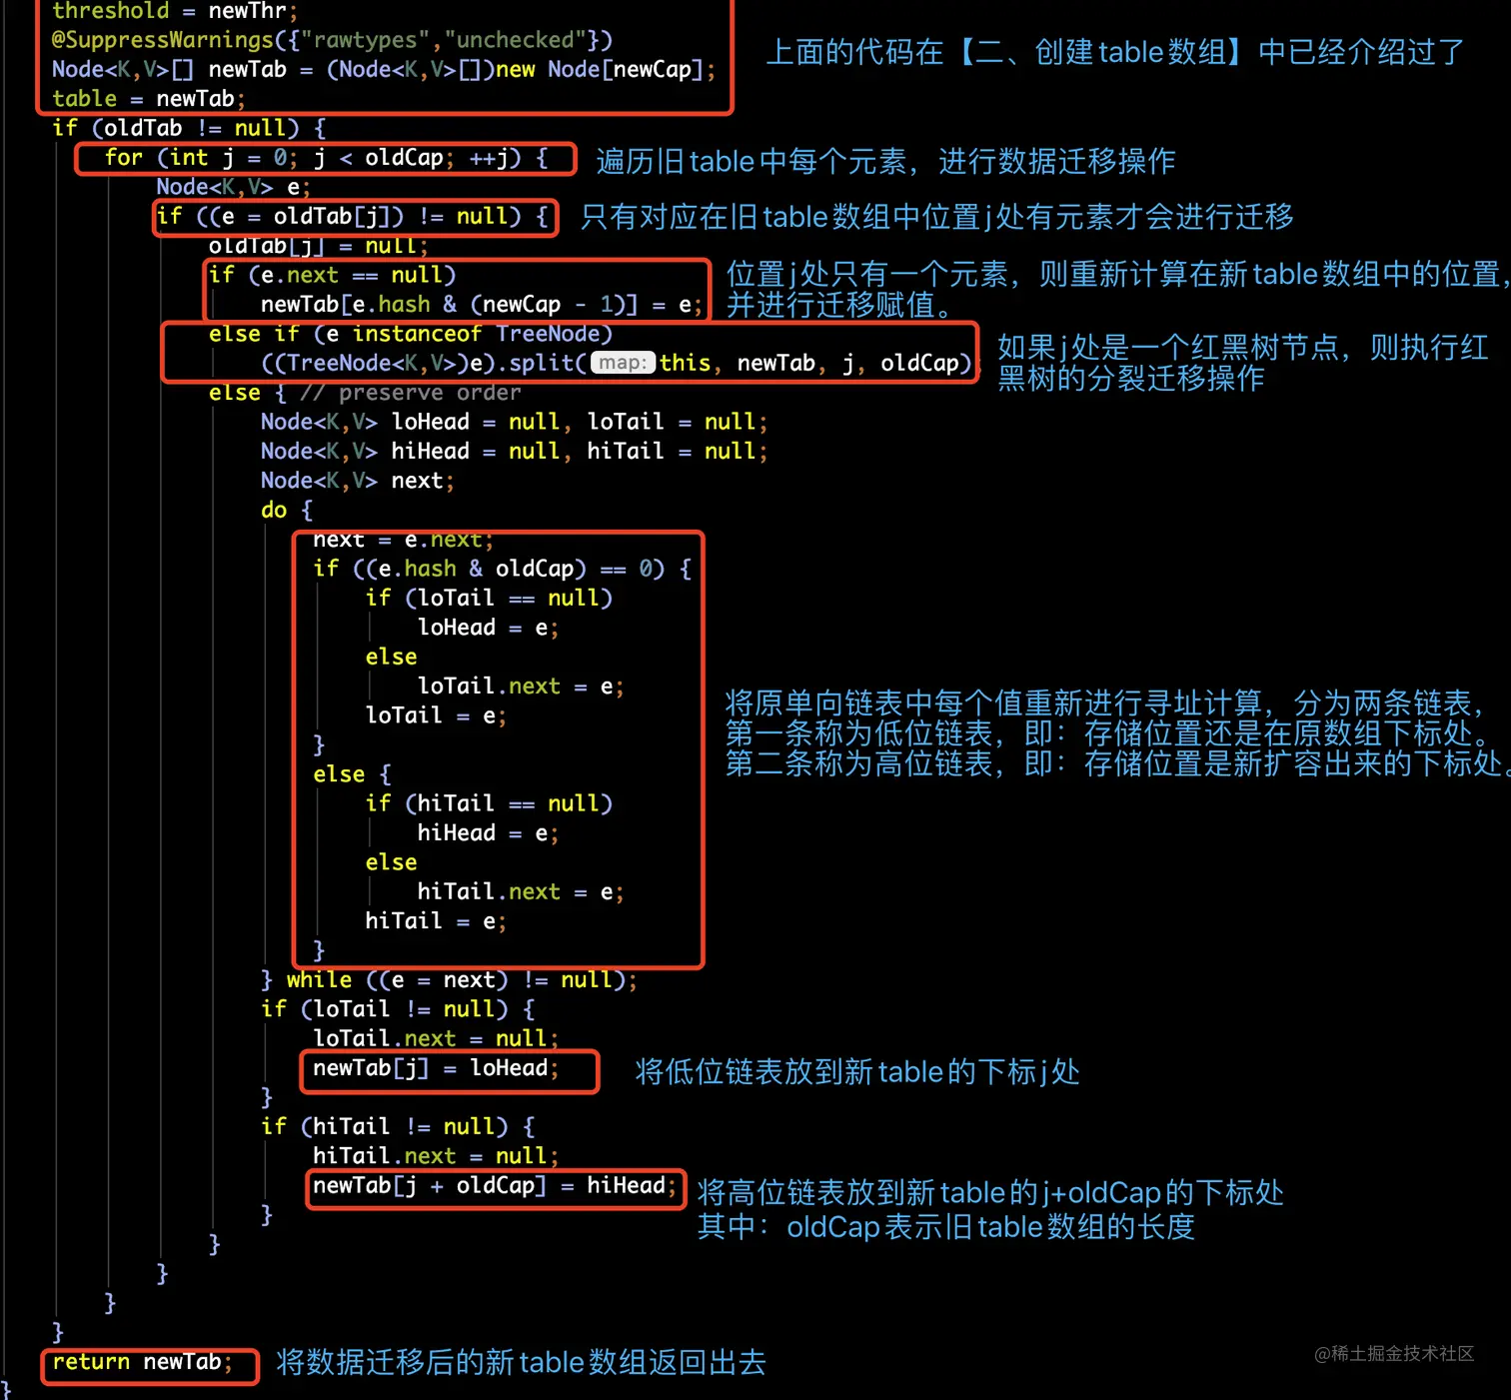
Task: Click the 'map:' parameter inlay hint
Action: pos(623,363)
